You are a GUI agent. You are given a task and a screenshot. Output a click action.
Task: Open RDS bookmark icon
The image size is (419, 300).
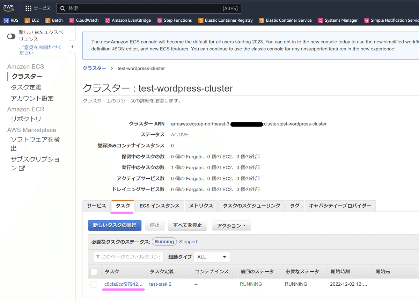pyautogui.click(x=6, y=21)
